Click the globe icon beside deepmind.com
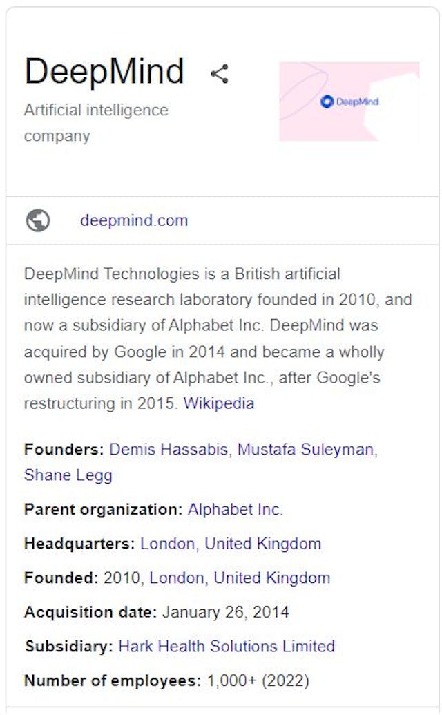The image size is (442, 715). [x=38, y=220]
